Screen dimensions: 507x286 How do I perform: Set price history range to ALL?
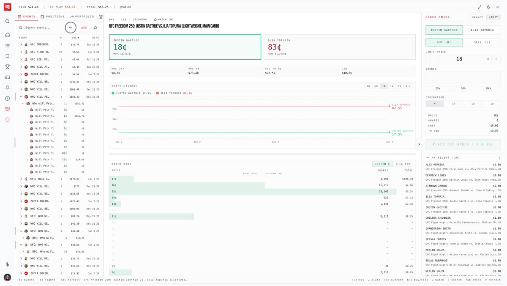pyautogui.click(x=408, y=86)
